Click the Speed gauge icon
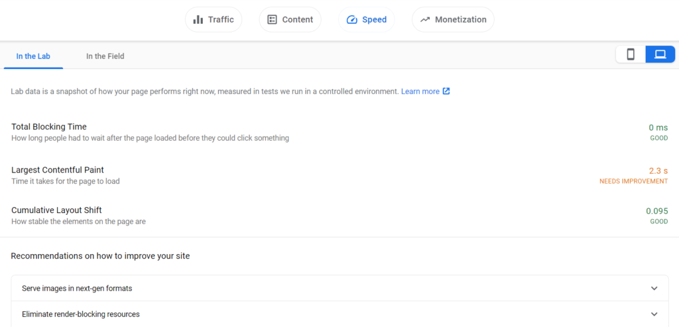 tap(352, 19)
